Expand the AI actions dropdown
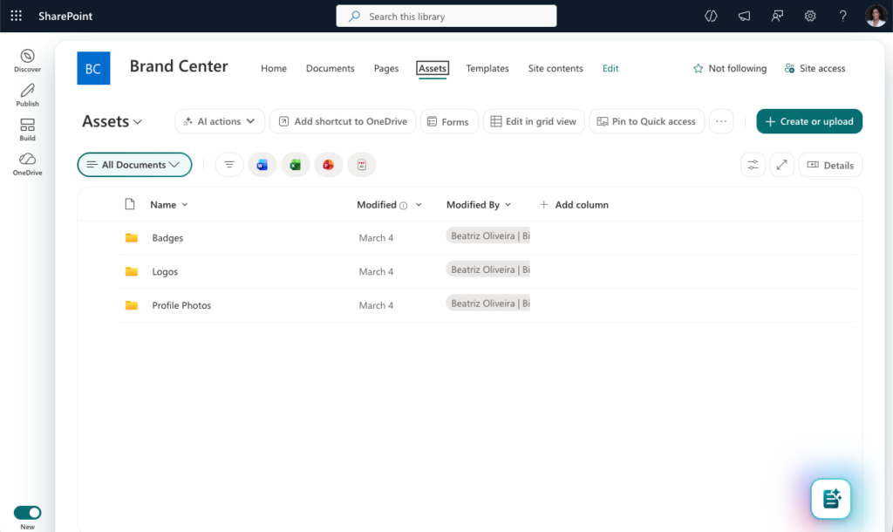This screenshot has height=532, width=893. (220, 121)
